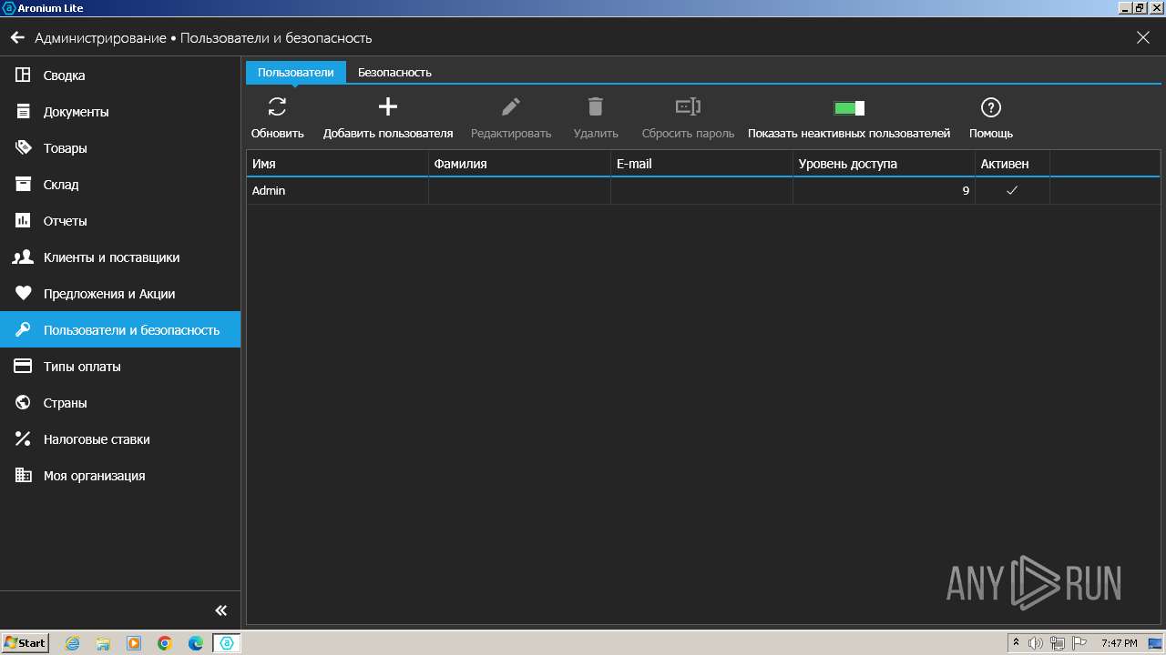Image resolution: width=1166 pixels, height=655 pixels.
Task: Sort by the Активен column header
Action: coord(1012,164)
